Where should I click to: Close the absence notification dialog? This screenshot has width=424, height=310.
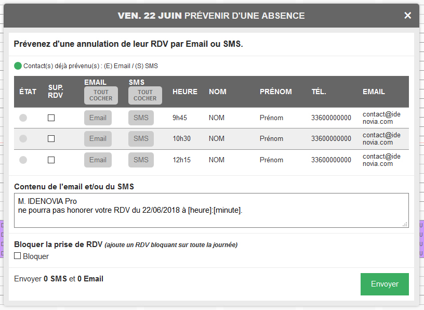click(x=407, y=16)
